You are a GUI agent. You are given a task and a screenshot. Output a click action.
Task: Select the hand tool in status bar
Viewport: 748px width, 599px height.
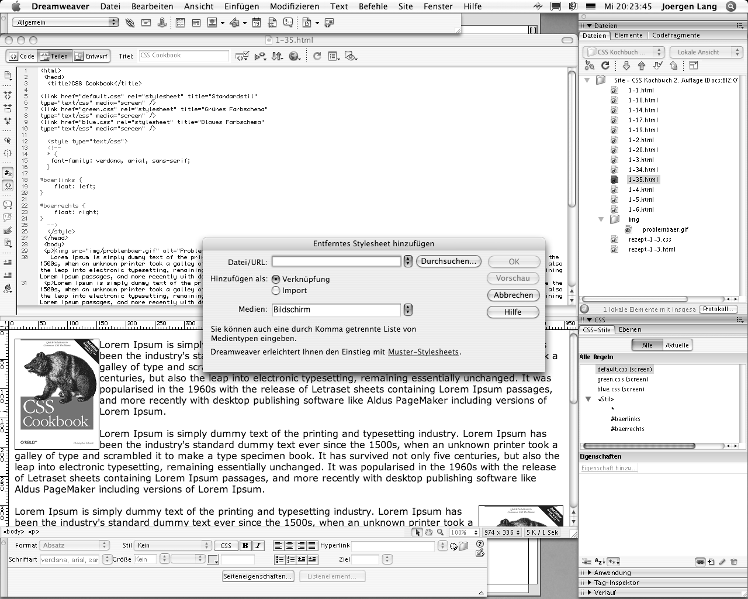(x=428, y=532)
